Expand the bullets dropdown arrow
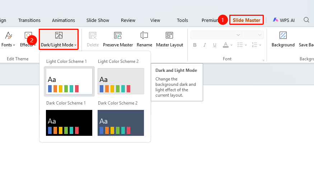The height and width of the screenshot is (185, 314). pos(246,45)
